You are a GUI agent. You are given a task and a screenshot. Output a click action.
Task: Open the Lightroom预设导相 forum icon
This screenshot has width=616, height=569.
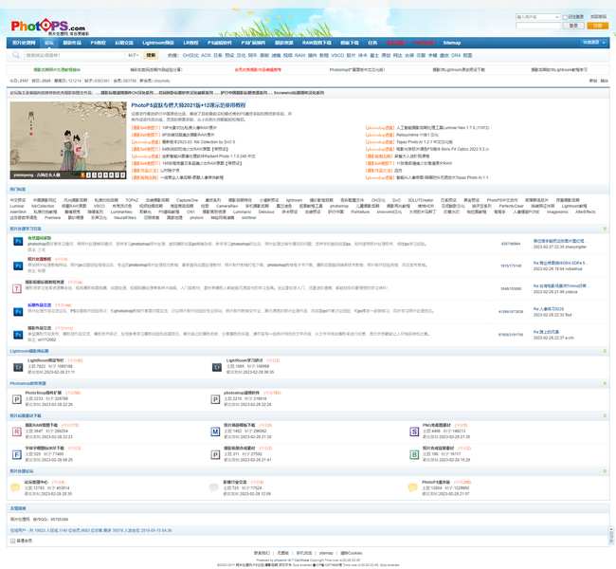coord(17,366)
